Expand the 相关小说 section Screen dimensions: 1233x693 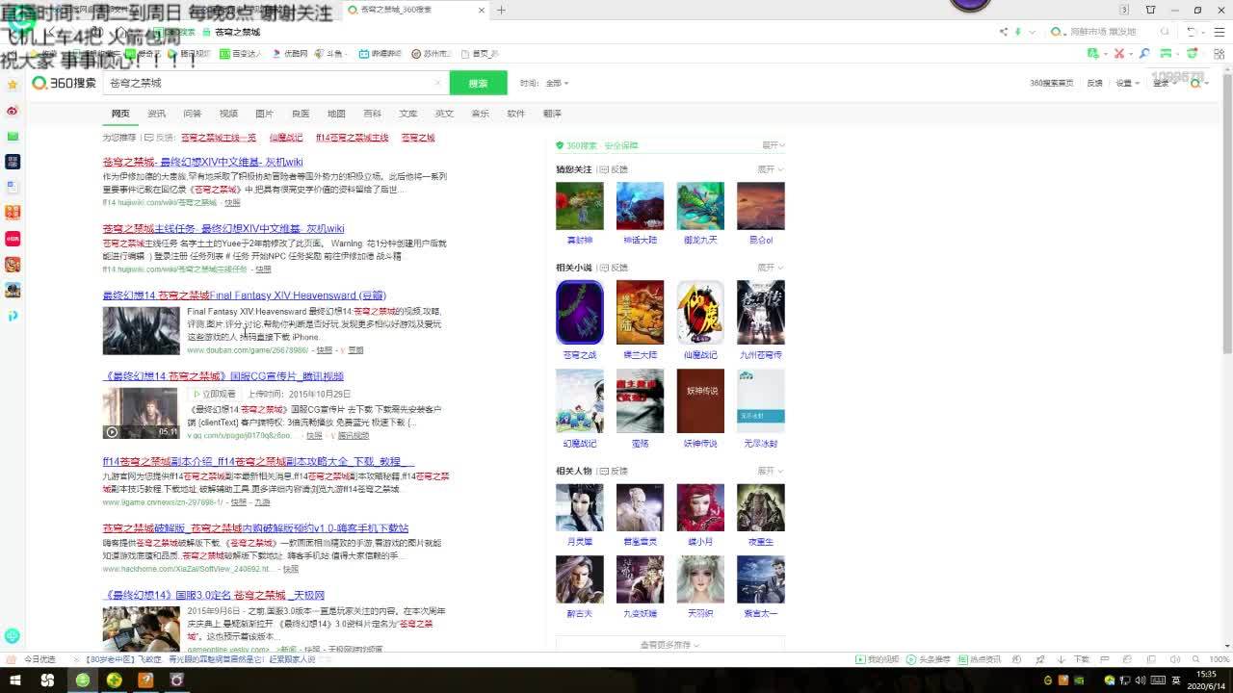pyautogui.click(x=771, y=268)
